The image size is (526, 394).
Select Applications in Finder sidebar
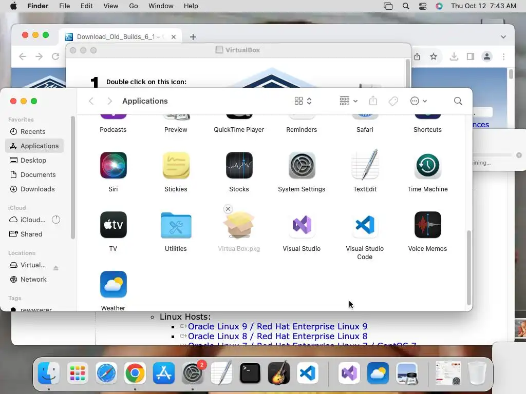[34, 146]
